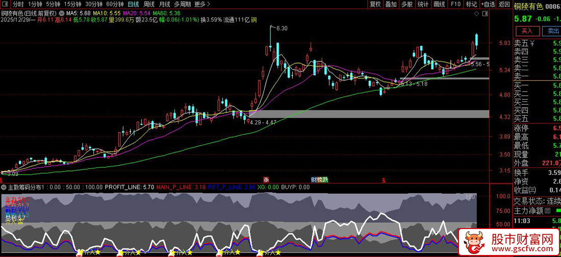Click the 复权 adjustment button

[x=375, y=4]
